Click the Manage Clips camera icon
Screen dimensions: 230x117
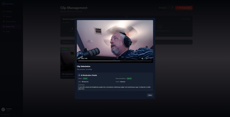coord(4,27)
